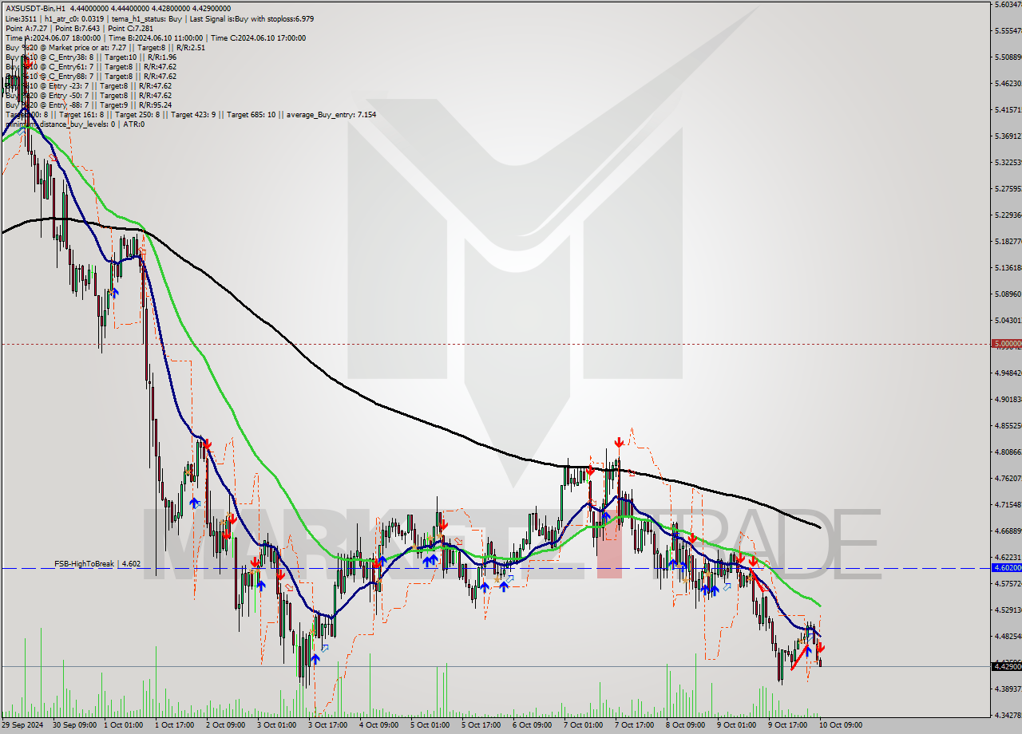Viewport: 1022px width, 734px height.
Task: Click the 9 Oct 17:00 time label
Action: click(x=790, y=725)
